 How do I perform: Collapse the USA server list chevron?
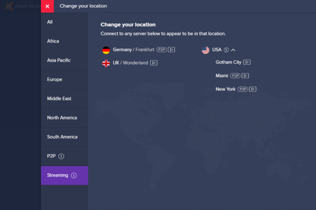tap(233, 50)
